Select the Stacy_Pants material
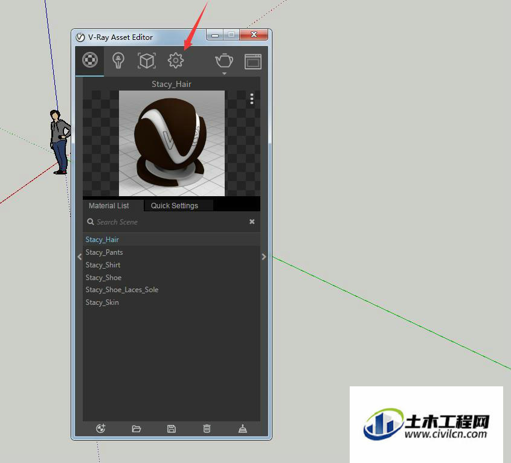Image resolution: width=511 pixels, height=463 pixels. pos(172,252)
